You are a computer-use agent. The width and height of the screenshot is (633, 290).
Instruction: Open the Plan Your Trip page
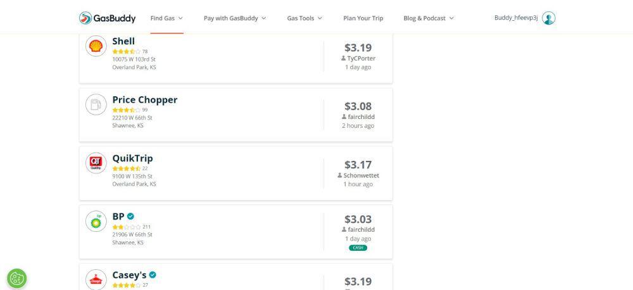(x=363, y=18)
